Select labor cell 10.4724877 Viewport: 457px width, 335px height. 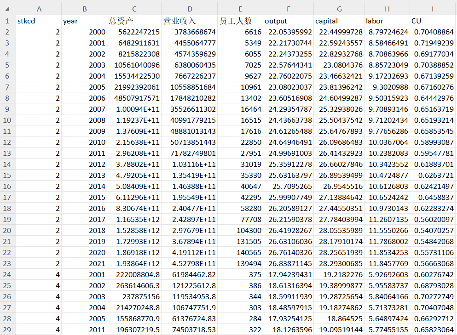click(387, 175)
